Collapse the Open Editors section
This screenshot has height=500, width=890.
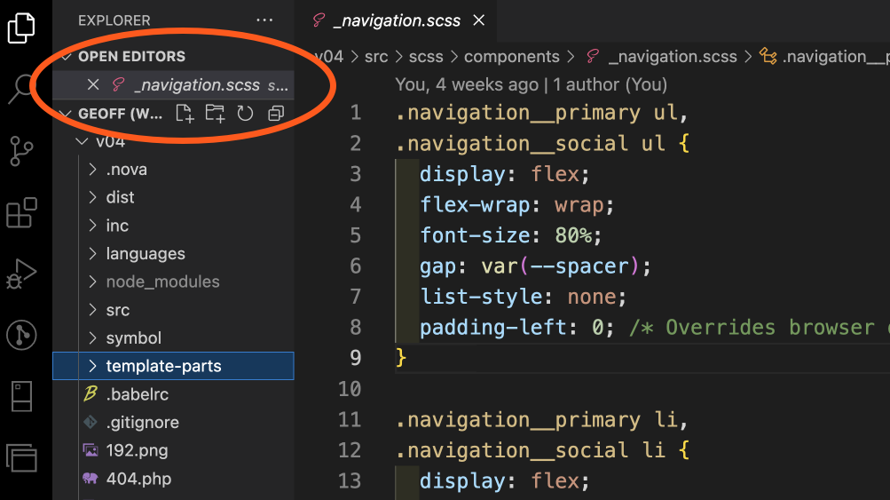coord(66,56)
